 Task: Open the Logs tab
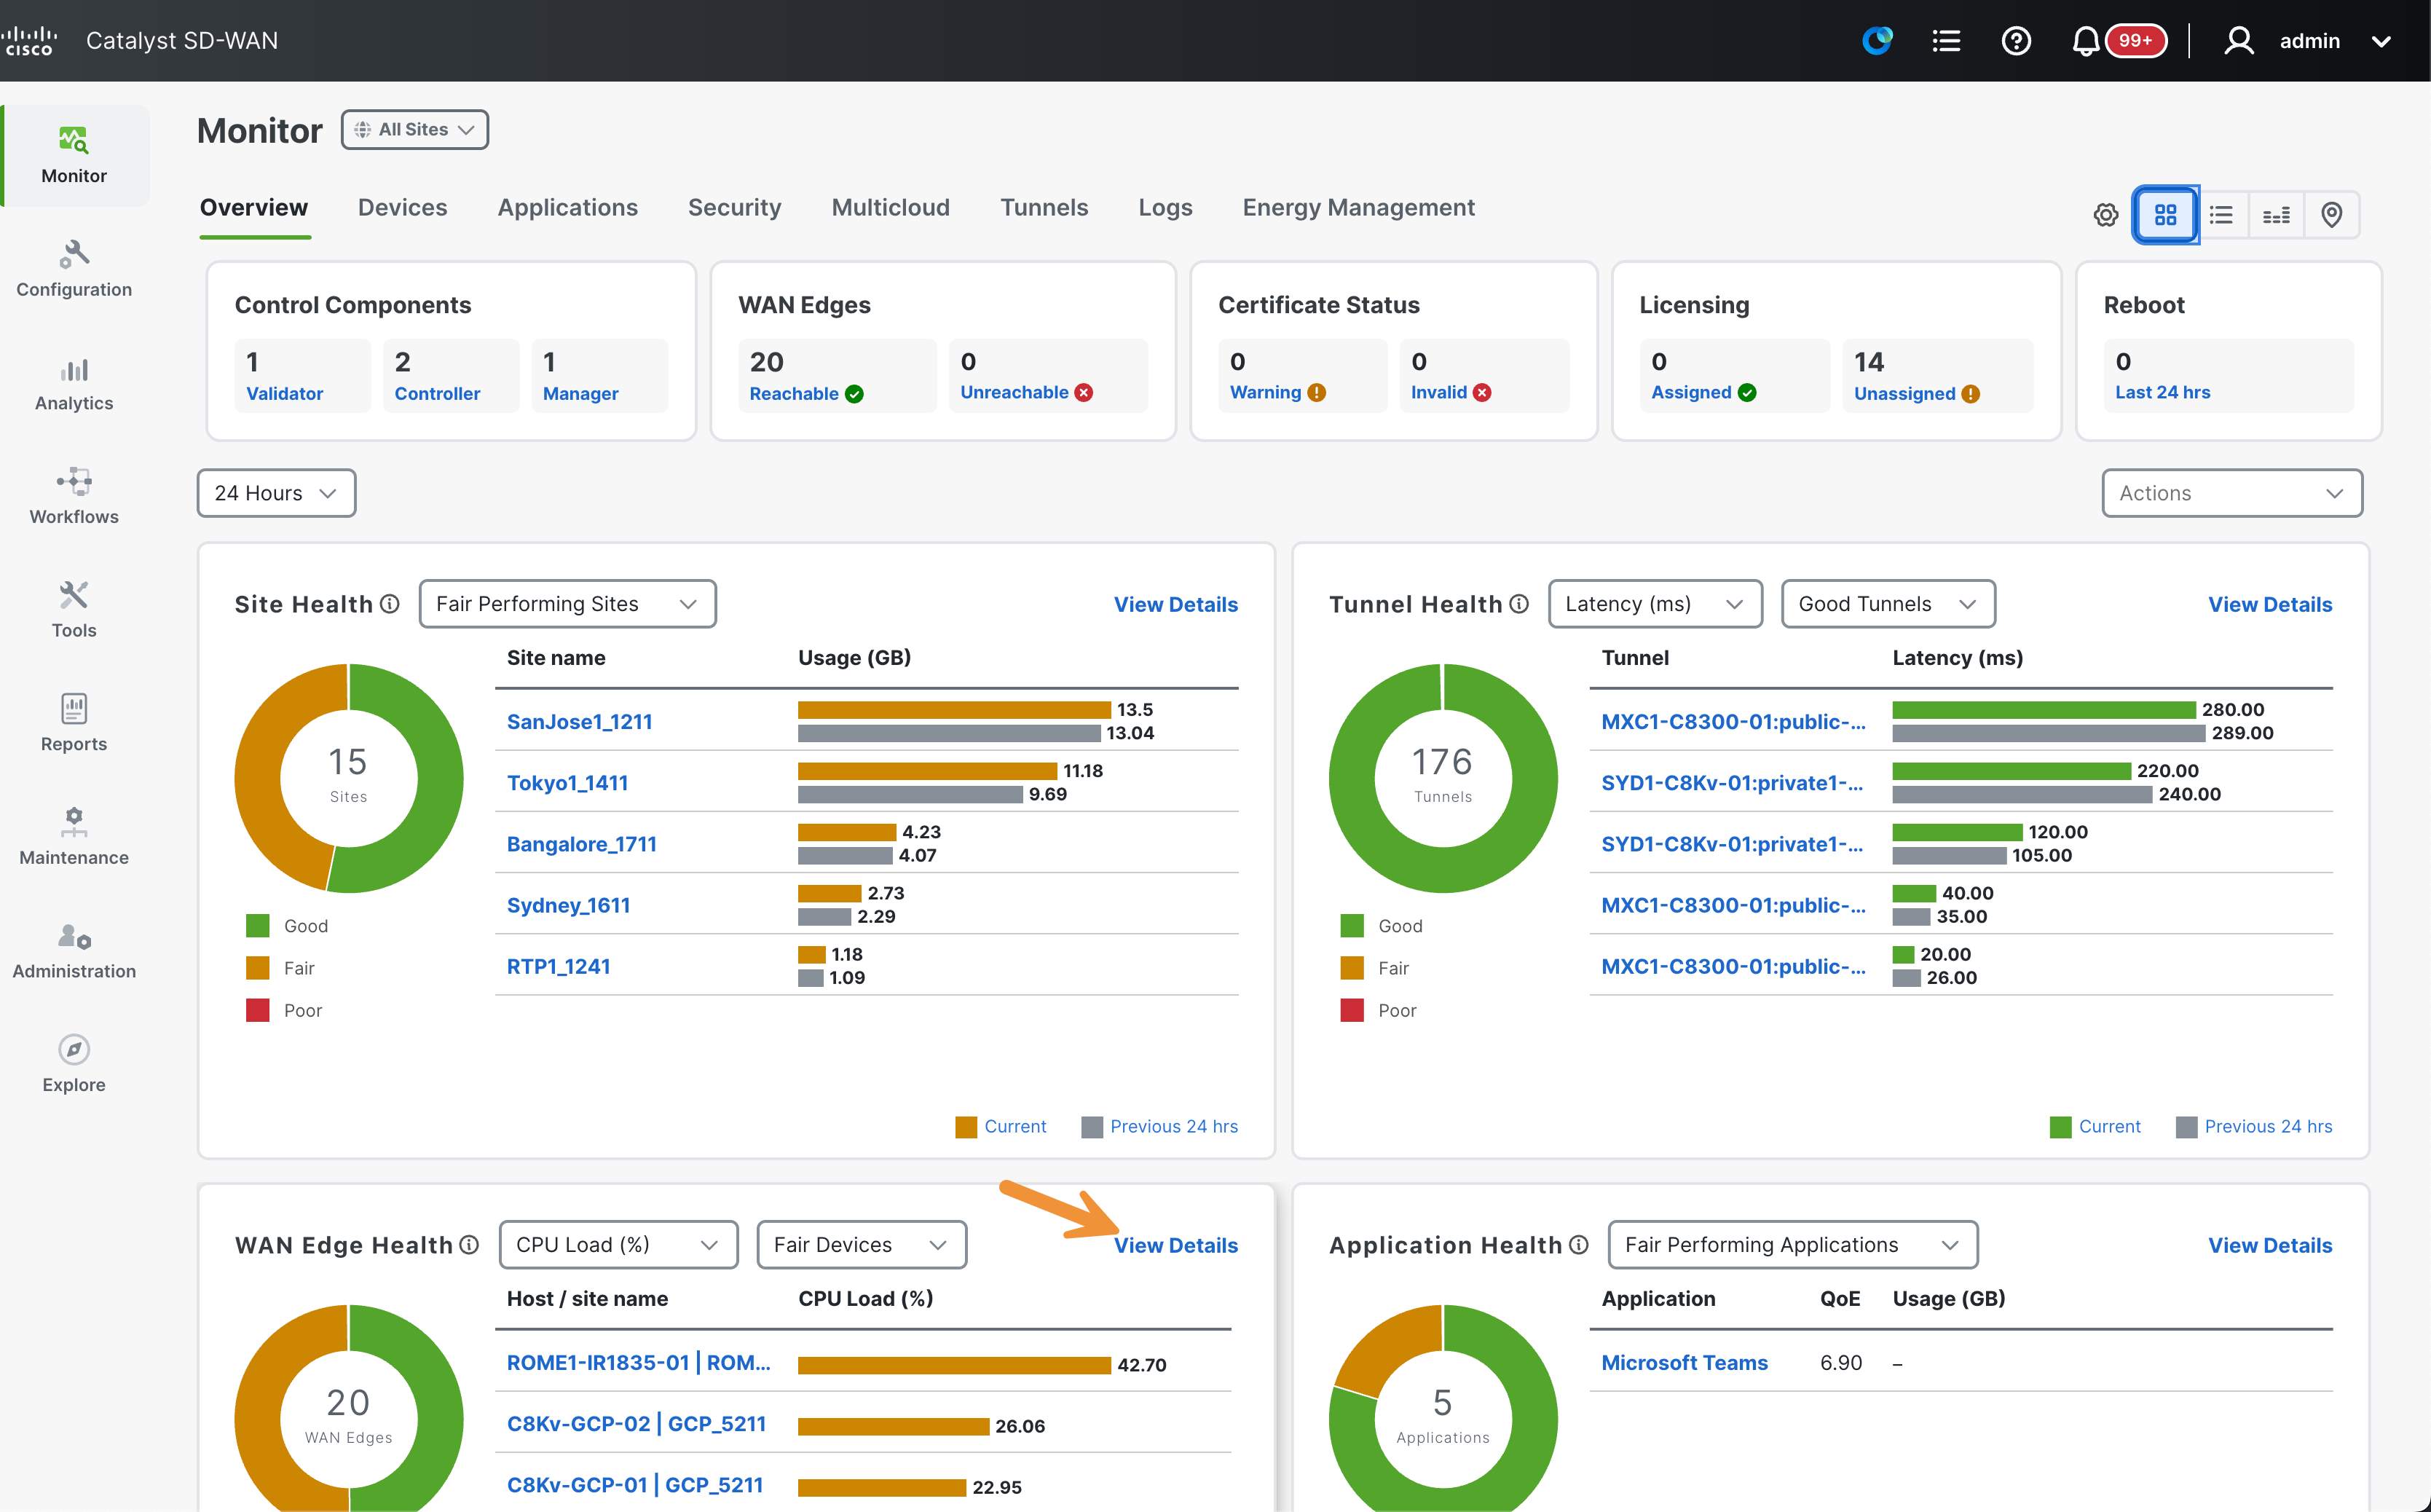coord(1166,207)
